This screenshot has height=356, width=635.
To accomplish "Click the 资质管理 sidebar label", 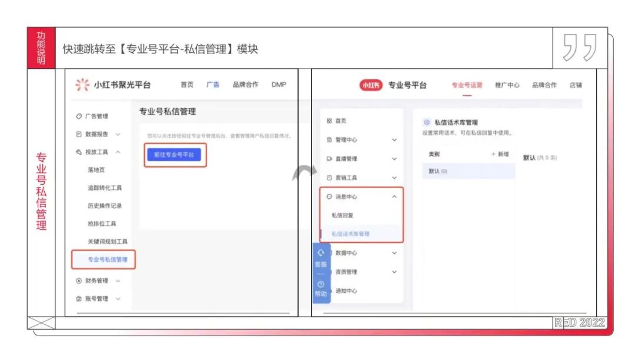I will point(346,272).
